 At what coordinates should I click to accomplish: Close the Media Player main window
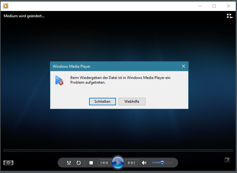pyautogui.click(x=229, y=6)
